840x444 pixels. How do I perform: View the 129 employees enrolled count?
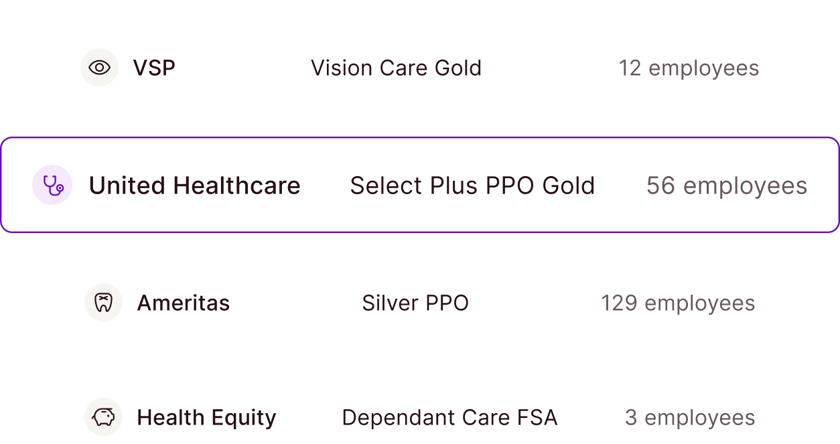pos(678,303)
